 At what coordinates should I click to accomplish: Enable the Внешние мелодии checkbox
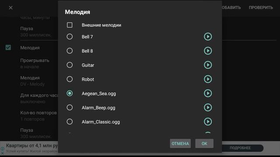[x=70, y=25]
